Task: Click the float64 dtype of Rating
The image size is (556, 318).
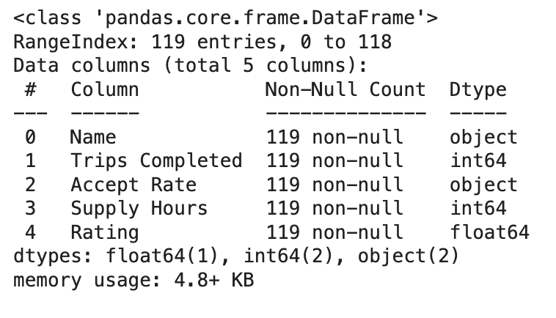Action: pos(490,232)
